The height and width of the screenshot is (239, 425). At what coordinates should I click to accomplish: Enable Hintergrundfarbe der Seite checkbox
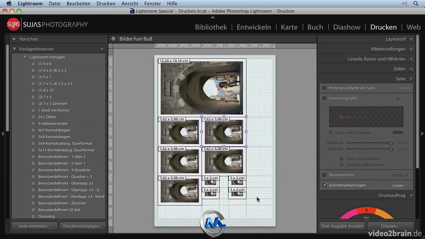pyautogui.click(x=324, y=88)
